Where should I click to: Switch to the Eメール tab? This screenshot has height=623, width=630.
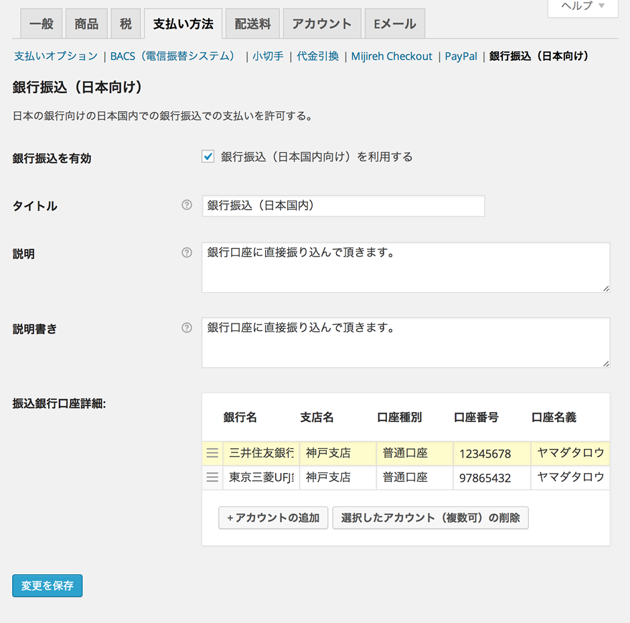(395, 23)
